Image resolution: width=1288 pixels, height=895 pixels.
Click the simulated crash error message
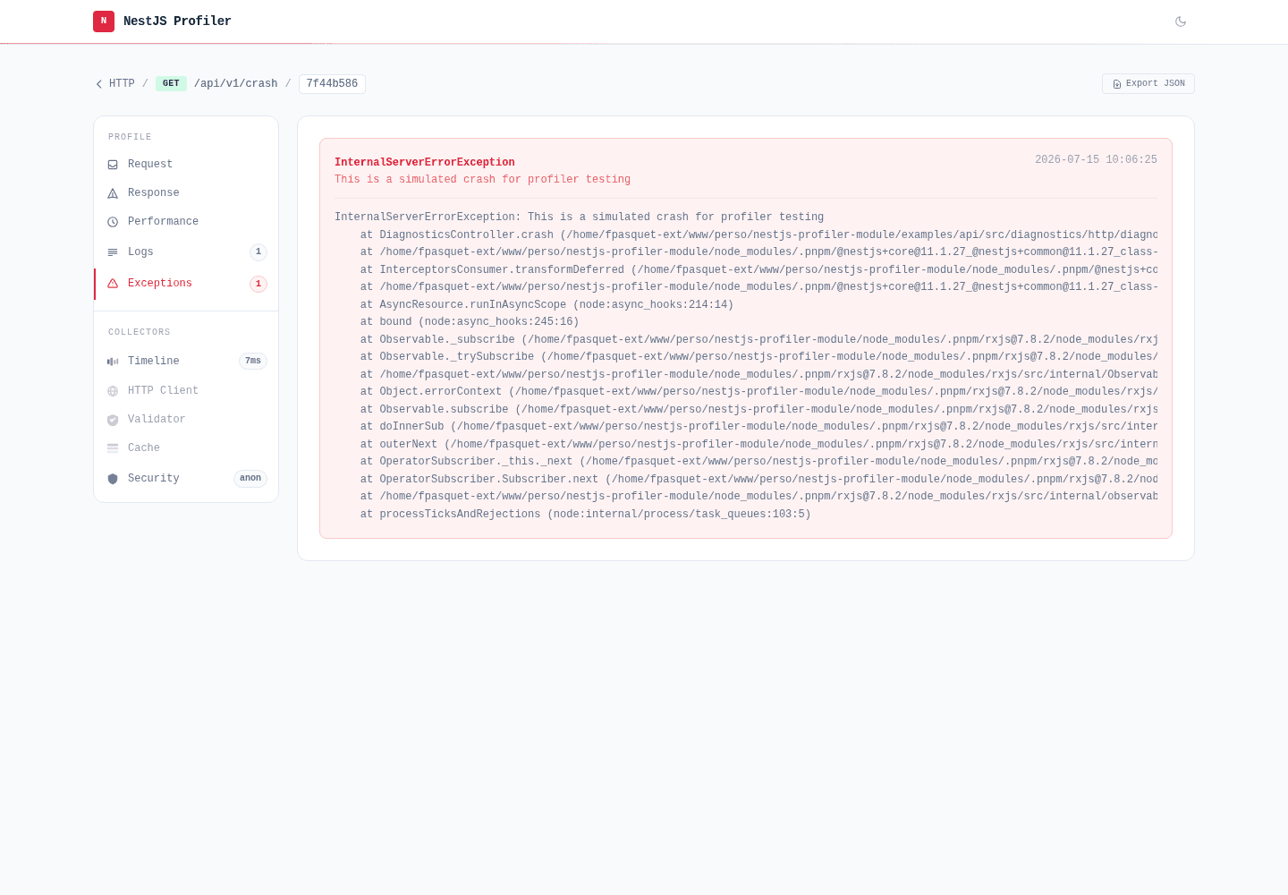coord(482,180)
